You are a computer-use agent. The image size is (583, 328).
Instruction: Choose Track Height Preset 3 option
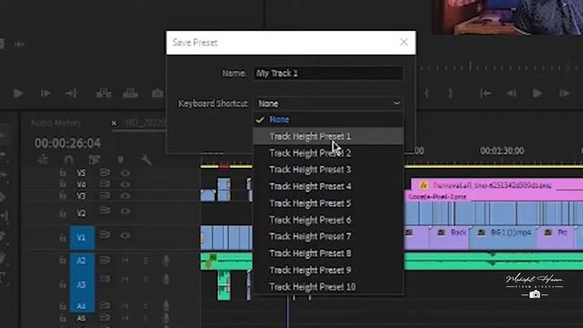coord(328,169)
